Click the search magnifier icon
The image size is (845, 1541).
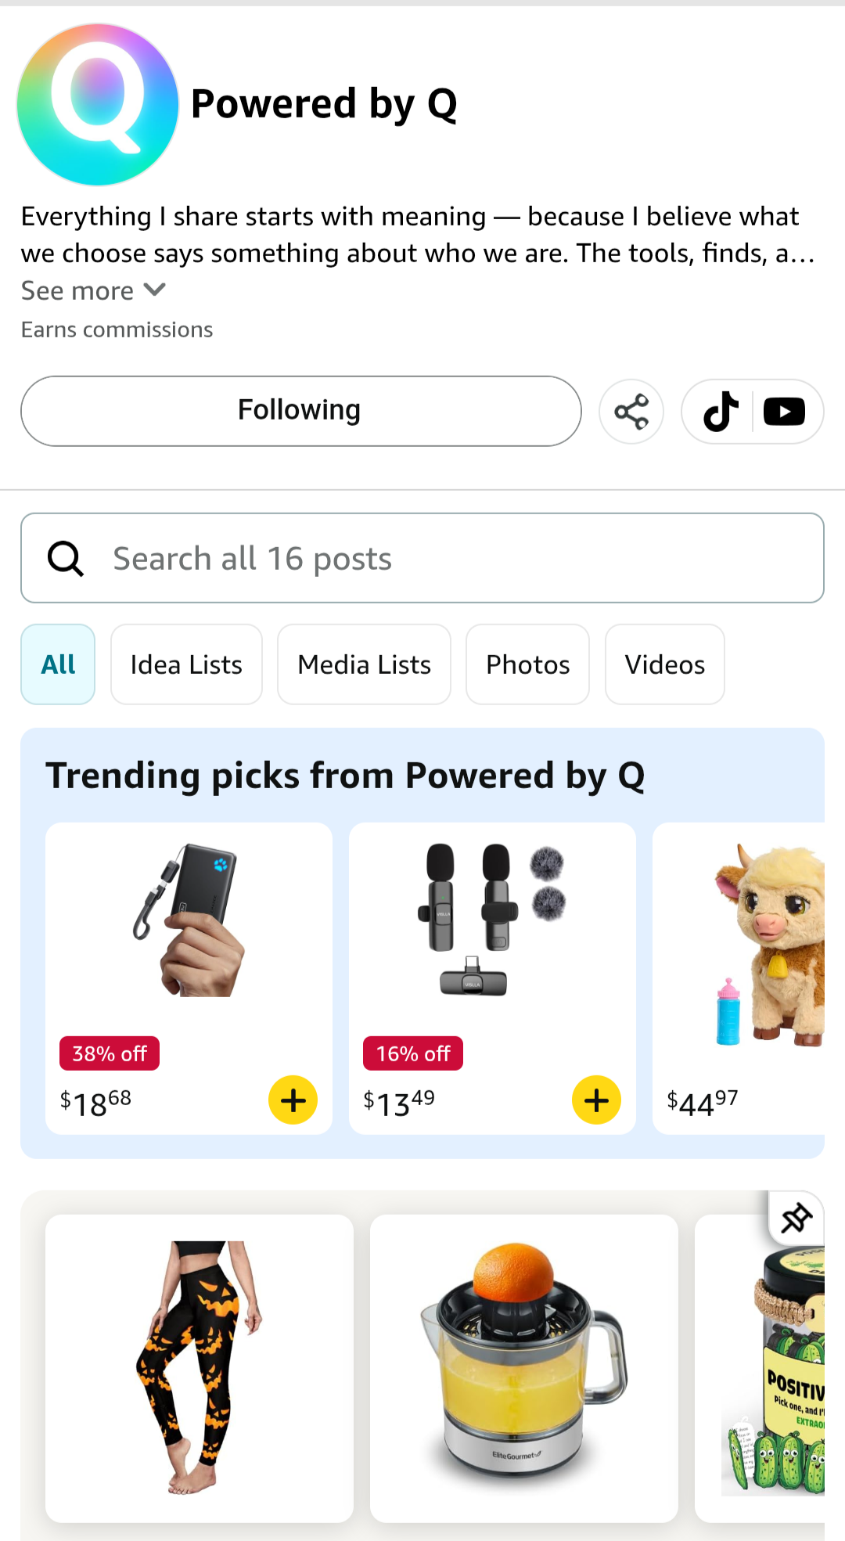point(66,559)
